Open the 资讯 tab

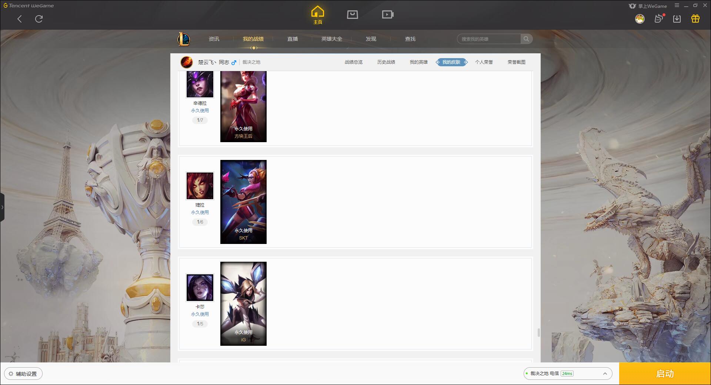coord(214,39)
